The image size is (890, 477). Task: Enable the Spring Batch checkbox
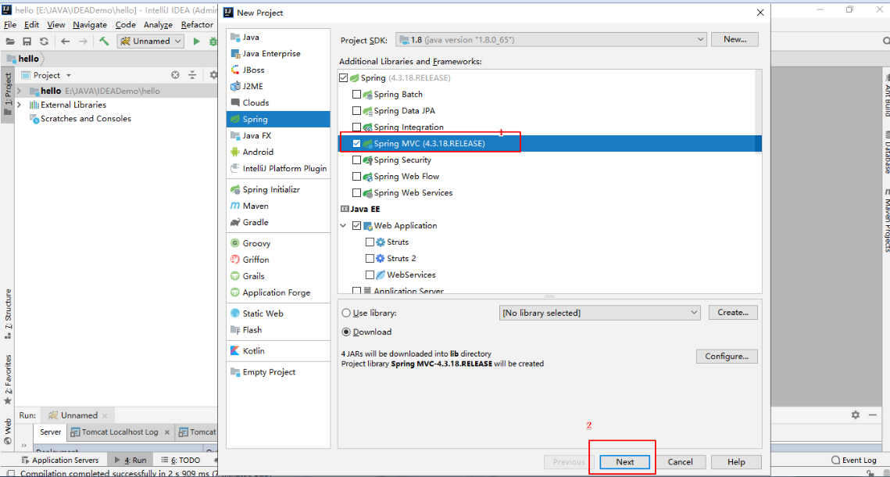click(356, 95)
